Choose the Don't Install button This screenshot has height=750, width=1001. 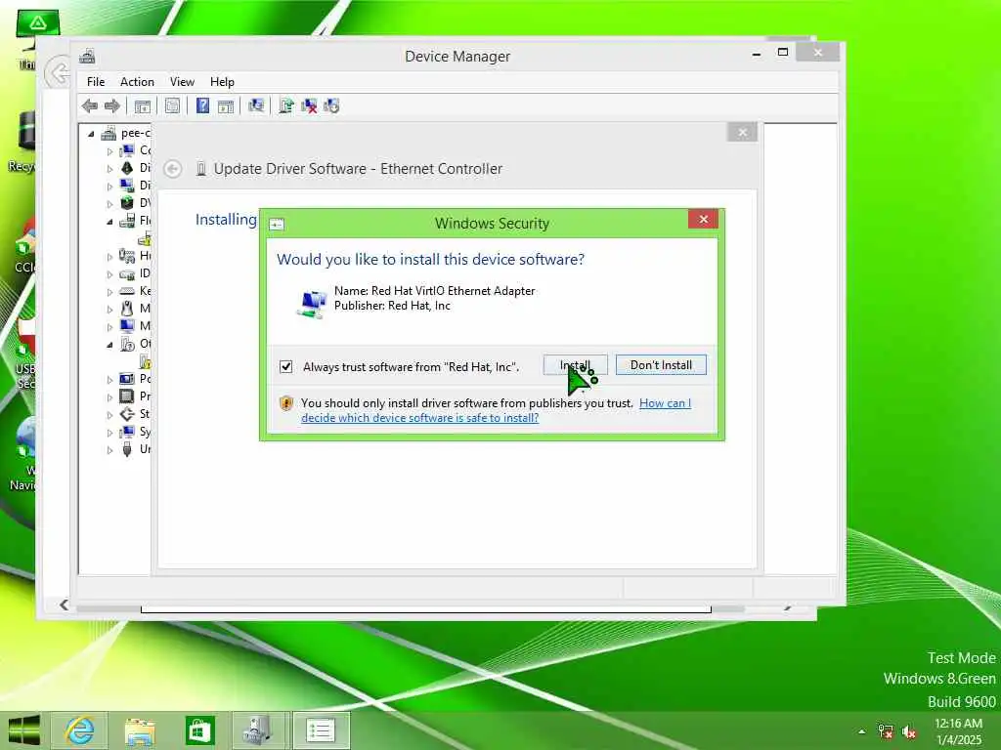coord(661,365)
